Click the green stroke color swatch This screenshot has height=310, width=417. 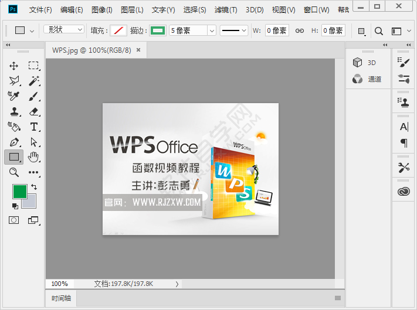tap(158, 30)
